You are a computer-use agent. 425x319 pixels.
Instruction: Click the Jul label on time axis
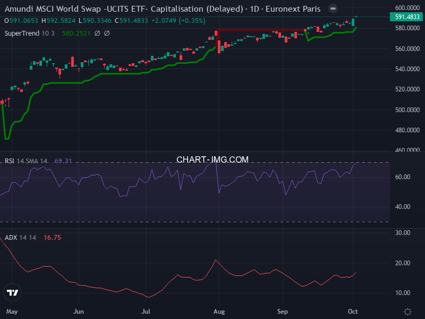point(147,311)
